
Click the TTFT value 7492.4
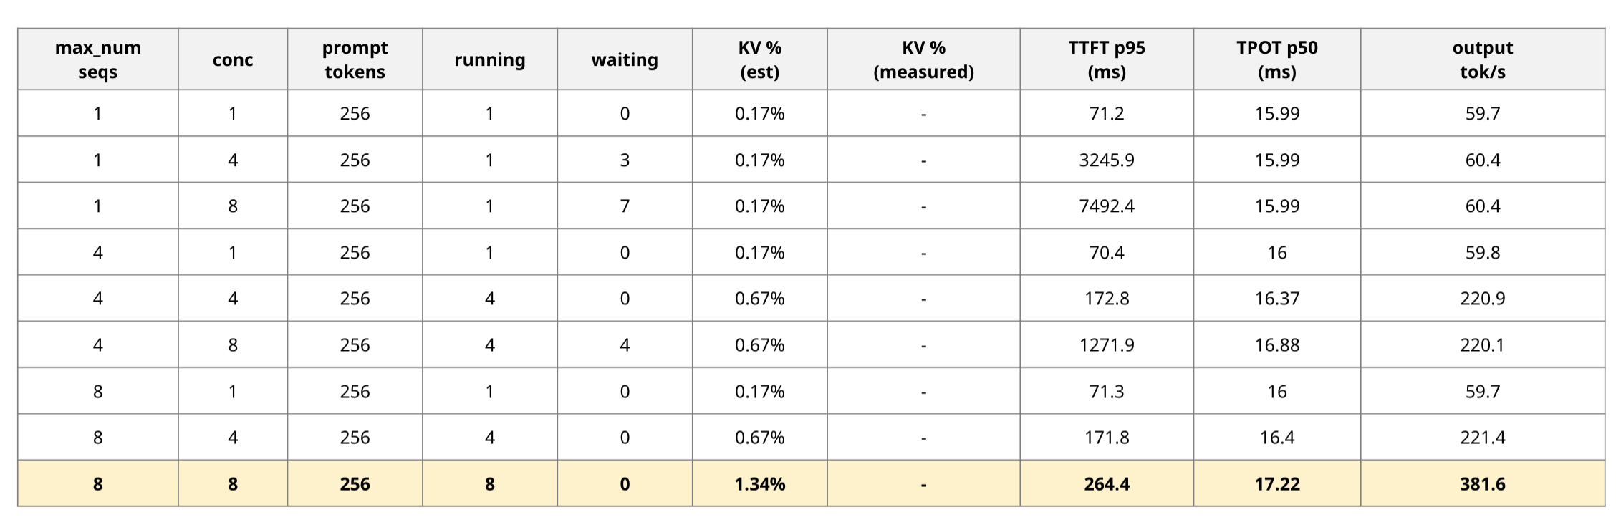click(x=1107, y=206)
